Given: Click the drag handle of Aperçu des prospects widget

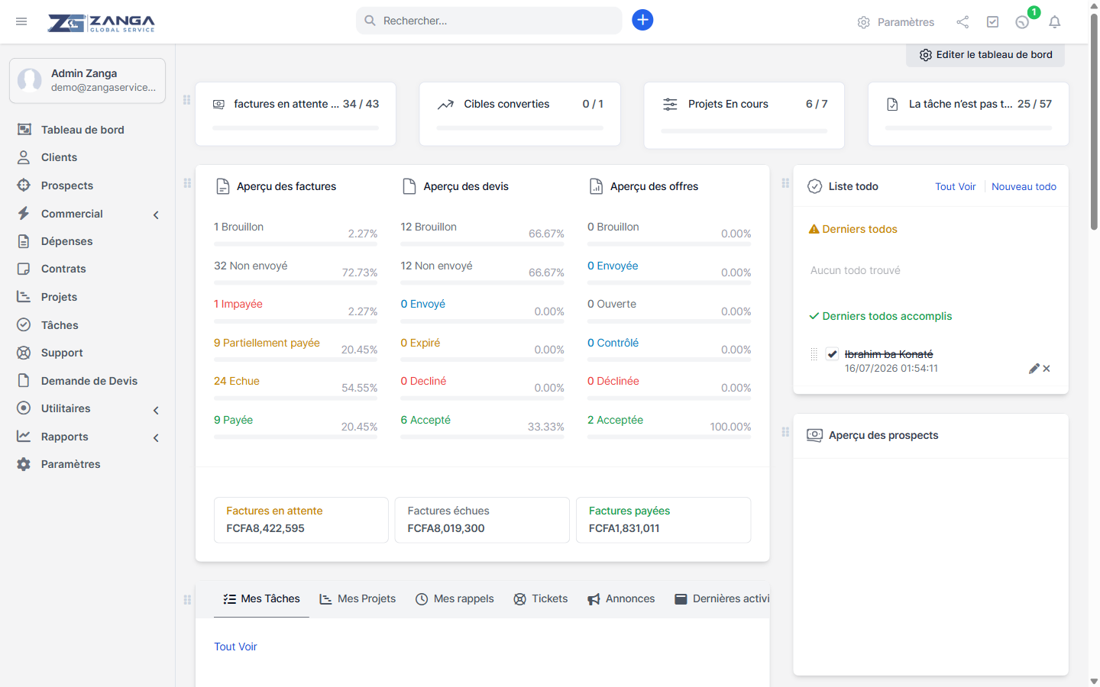Looking at the screenshot, I should click(785, 432).
